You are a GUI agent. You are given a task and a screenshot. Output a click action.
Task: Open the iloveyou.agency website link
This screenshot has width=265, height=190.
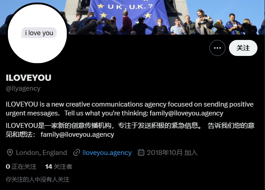(x=107, y=153)
